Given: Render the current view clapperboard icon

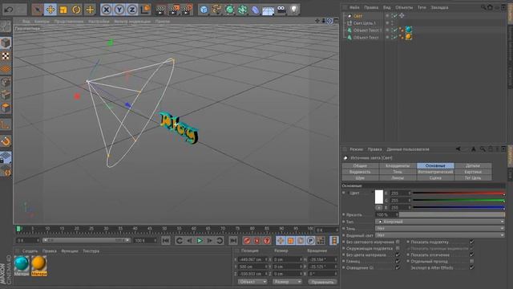Looking at the screenshot, I should tap(160, 10).
